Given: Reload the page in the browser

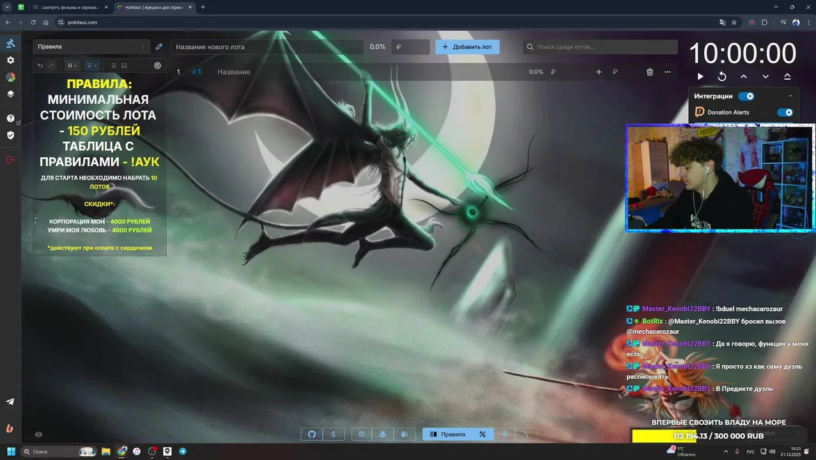Looking at the screenshot, I should point(33,22).
